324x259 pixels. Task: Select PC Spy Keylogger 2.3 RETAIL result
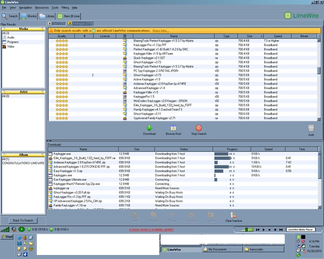coord(183,71)
